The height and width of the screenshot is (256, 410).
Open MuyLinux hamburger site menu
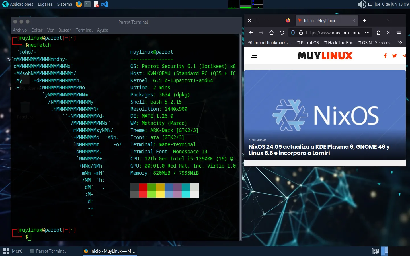253,56
